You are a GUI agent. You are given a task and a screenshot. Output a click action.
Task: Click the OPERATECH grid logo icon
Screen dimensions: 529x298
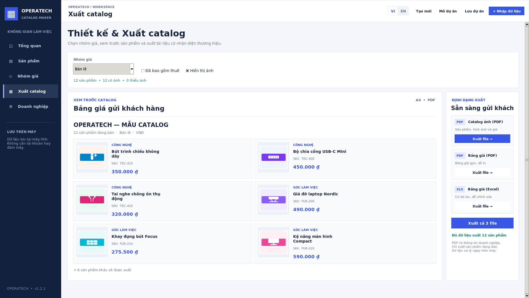pos(11,14)
